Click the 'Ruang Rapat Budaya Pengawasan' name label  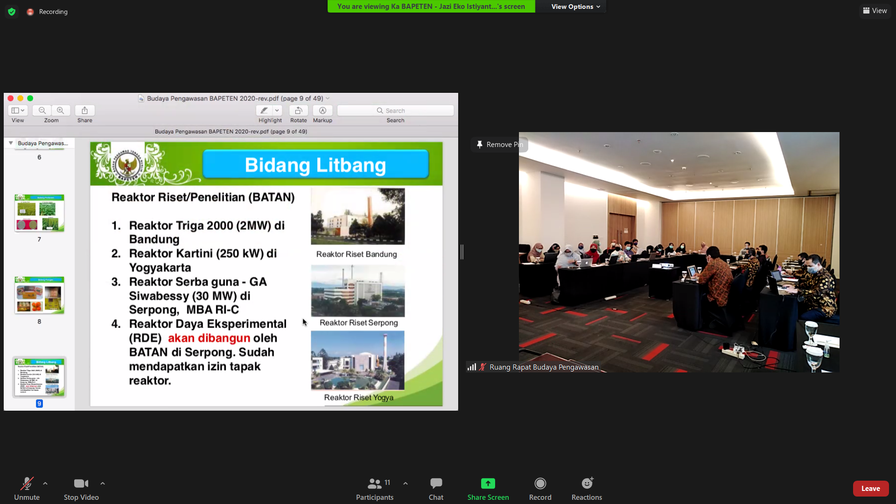tap(544, 367)
